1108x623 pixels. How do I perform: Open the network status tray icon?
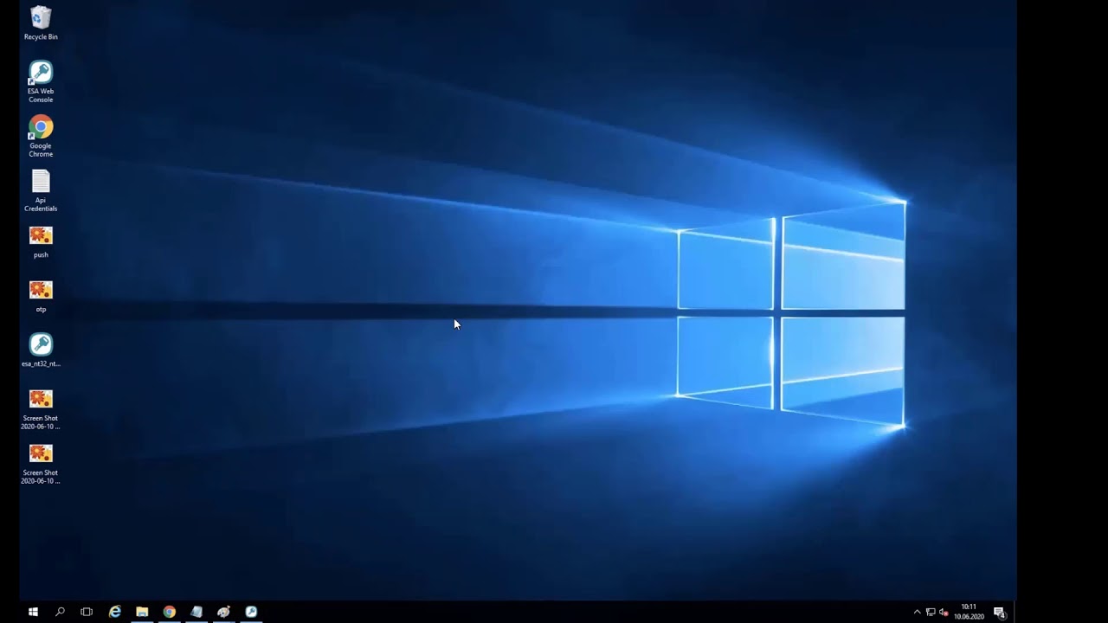931,612
